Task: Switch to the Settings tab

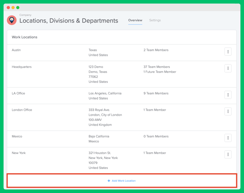Action: pos(155,20)
